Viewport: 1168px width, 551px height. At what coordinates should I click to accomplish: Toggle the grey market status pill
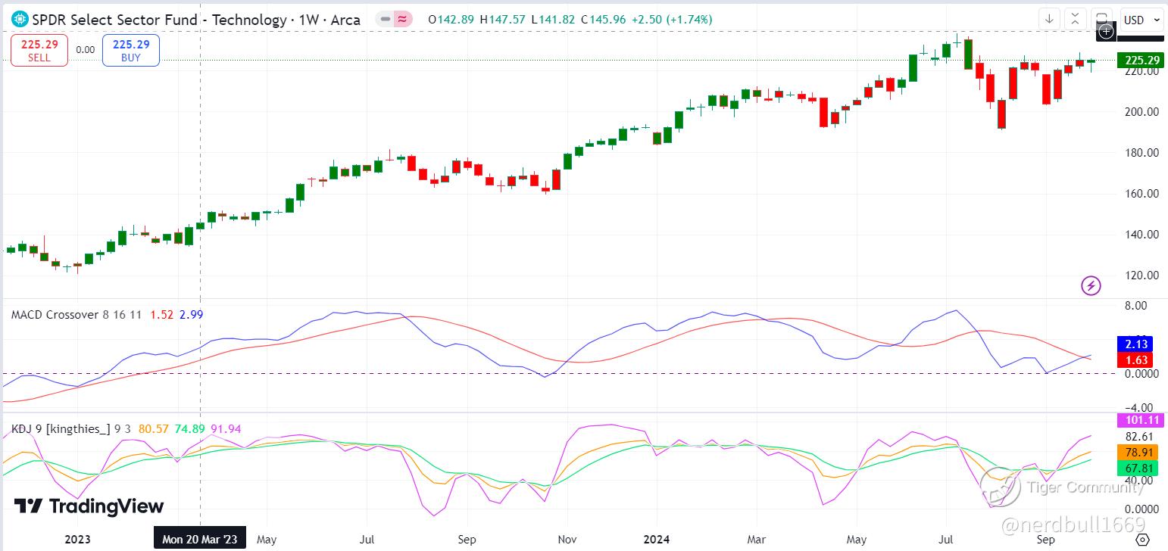(x=386, y=20)
